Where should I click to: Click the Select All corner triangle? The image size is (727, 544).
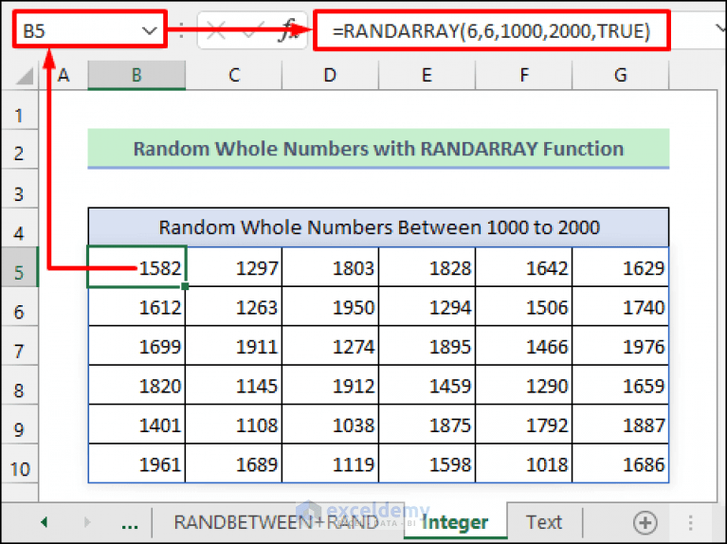pyautogui.click(x=25, y=76)
